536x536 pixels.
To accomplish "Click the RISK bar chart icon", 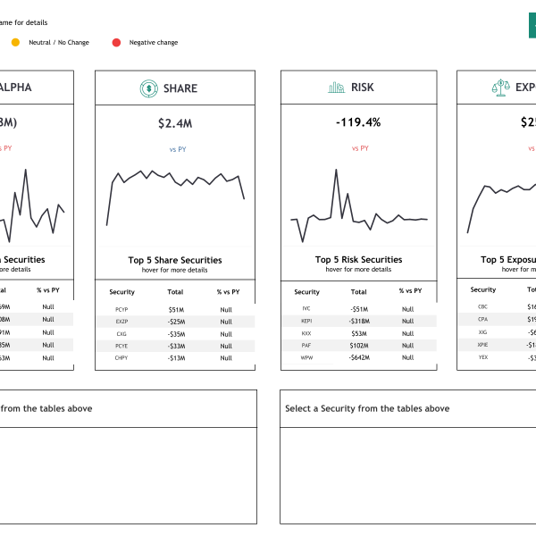I will point(336,88).
